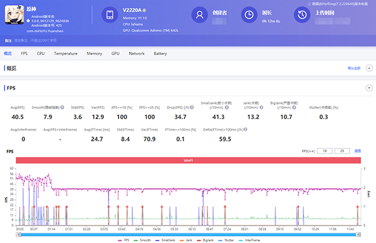Image resolution: width=376 pixels, height=243 pixels.
Task: Click the Std(FPS) value 3.6
Action: (78, 117)
